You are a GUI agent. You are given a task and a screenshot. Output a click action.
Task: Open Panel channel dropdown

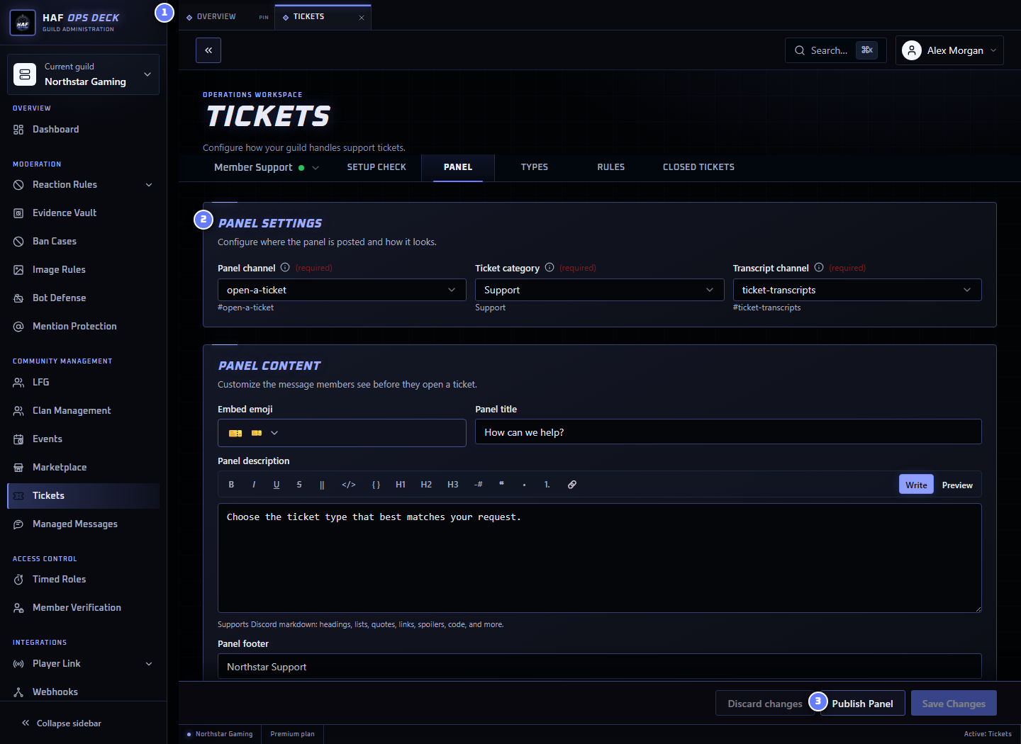click(342, 290)
